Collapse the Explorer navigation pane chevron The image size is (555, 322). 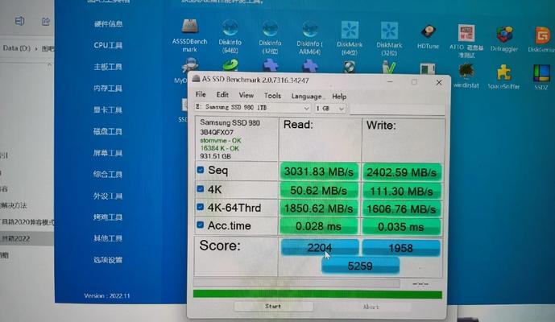coord(49,64)
